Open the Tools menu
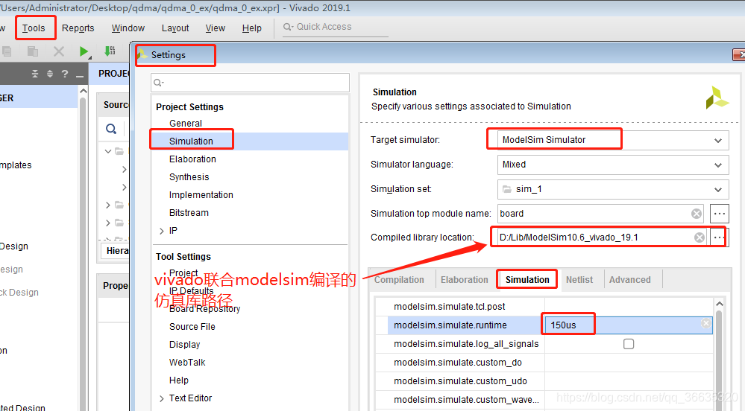This screenshot has height=411, width=745. pos(34,28)
